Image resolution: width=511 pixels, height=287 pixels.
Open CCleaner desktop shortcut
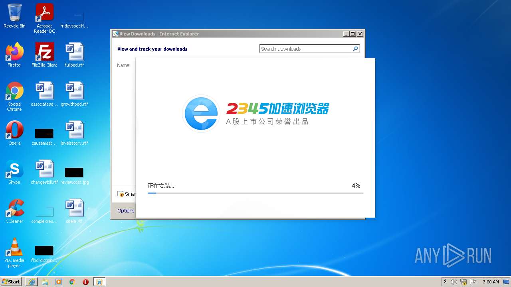coord(14,211)
